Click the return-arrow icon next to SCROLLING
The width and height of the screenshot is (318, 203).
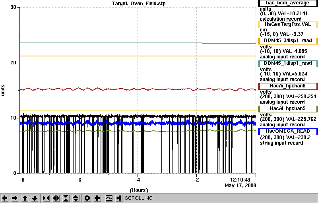pyautogui.click(x=119, y=198)
